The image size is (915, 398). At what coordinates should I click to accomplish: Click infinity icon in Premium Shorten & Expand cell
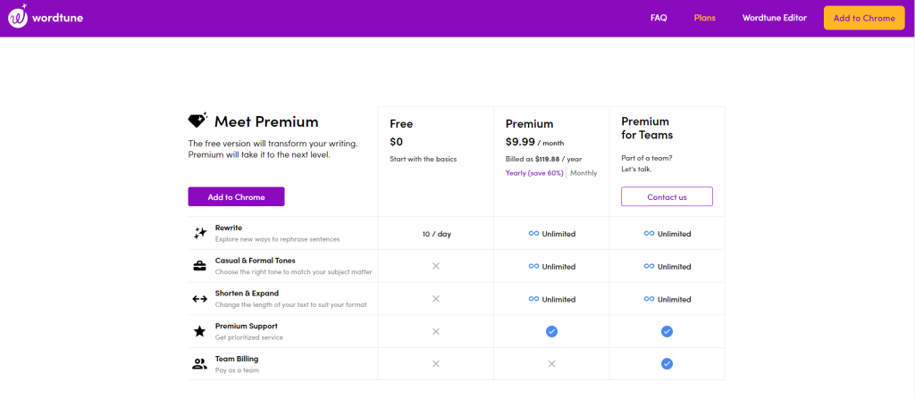(533, 299)
